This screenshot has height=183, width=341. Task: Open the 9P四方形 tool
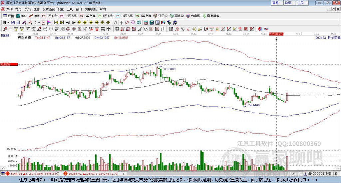[x=69, y=16]
